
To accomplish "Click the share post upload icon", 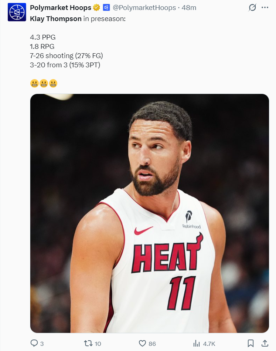I will click(x=265, y=343).
